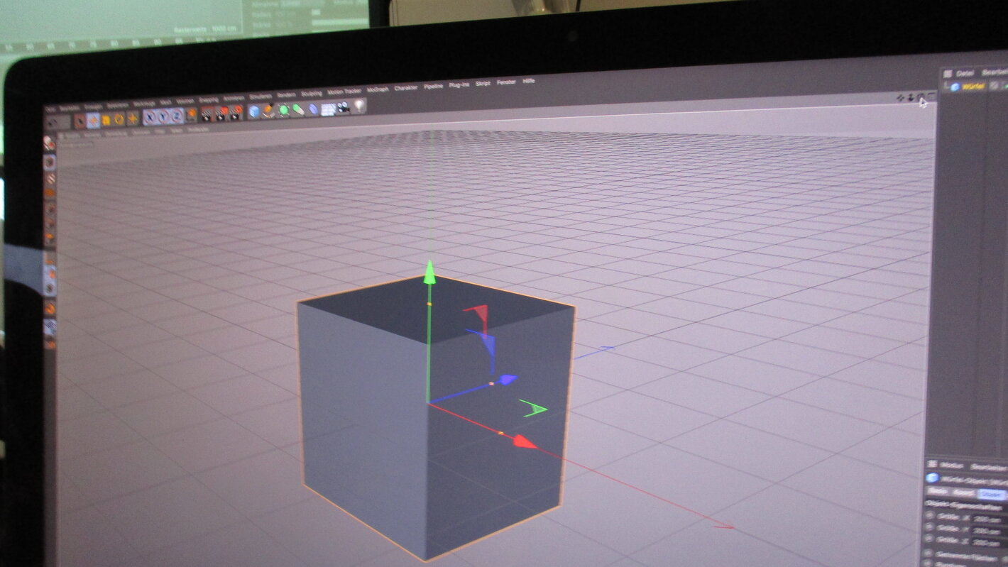Open the Hilfe menu
This screenshot has height=567, width=1008.
(529, 81)
